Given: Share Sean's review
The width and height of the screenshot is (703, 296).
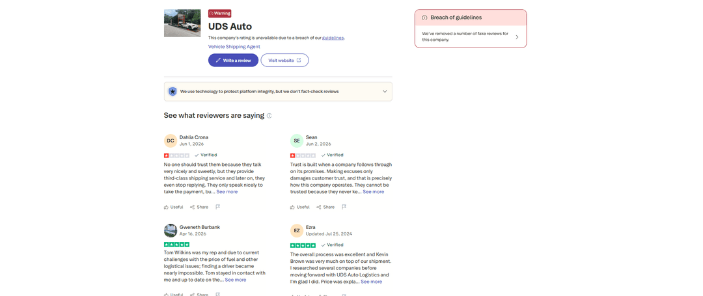Looking at the screenshot, I should pyautogui.click(x=325, y=207).
